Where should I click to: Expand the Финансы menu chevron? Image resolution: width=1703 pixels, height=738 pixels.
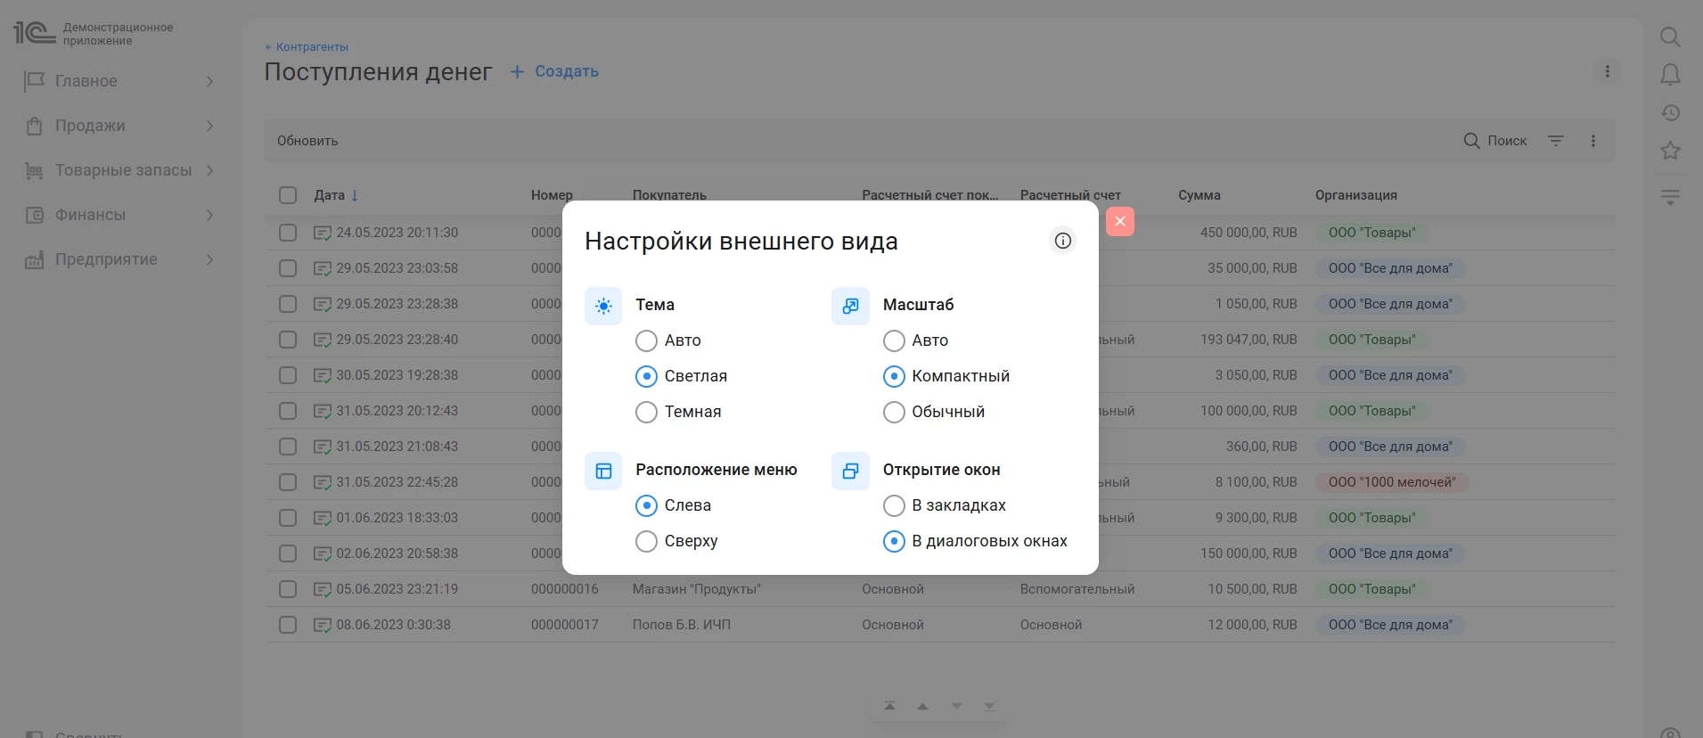pyautogui.click(x=210, y=215)
